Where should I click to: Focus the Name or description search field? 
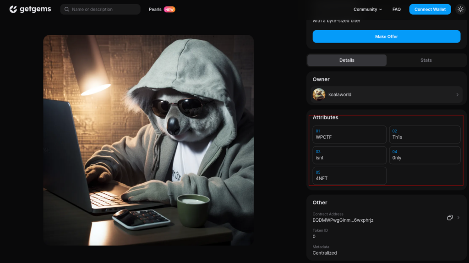click(103, 9)
